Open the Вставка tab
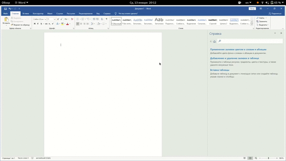 26,14
